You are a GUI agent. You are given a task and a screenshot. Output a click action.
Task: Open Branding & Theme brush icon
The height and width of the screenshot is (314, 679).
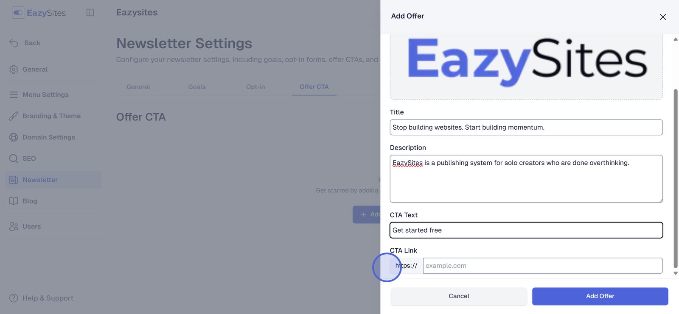click(14, 116)
